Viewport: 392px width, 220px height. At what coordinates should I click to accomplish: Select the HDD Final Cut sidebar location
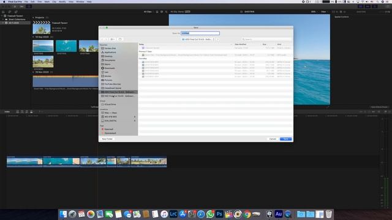tap(118, 92)
